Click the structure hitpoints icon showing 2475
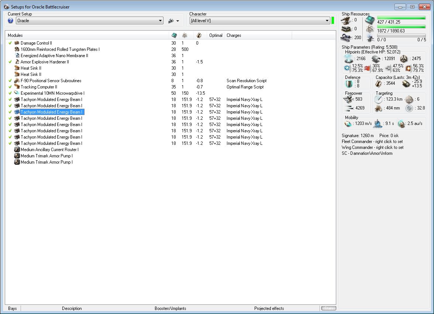The width and height of the screenshot is (434, 314). 404,59
